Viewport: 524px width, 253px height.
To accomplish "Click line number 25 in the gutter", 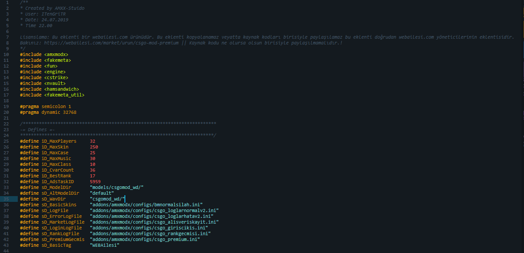I will 6,141.
